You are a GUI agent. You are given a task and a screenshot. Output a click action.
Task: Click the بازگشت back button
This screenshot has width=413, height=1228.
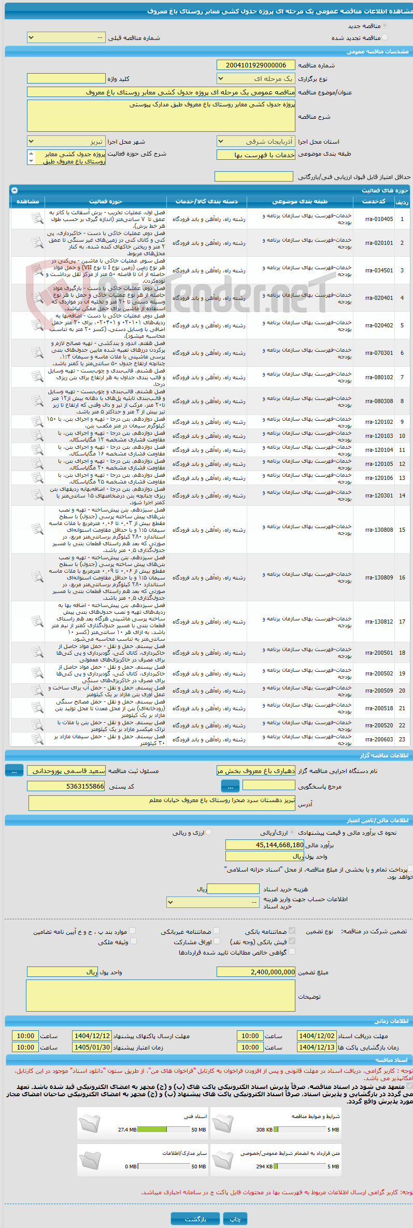195,1218
